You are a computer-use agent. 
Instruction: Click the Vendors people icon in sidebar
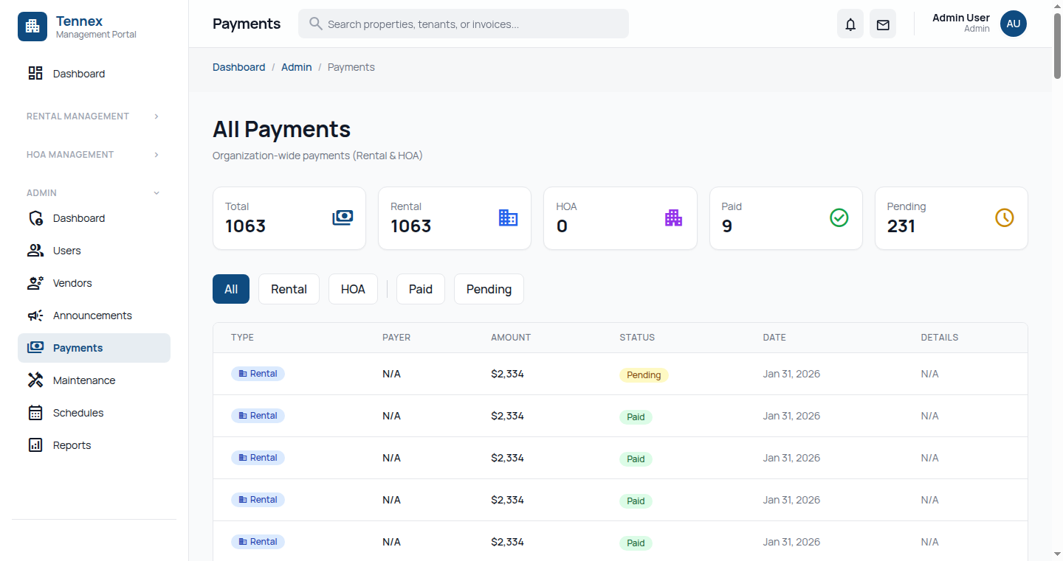[x=35, y=282]
